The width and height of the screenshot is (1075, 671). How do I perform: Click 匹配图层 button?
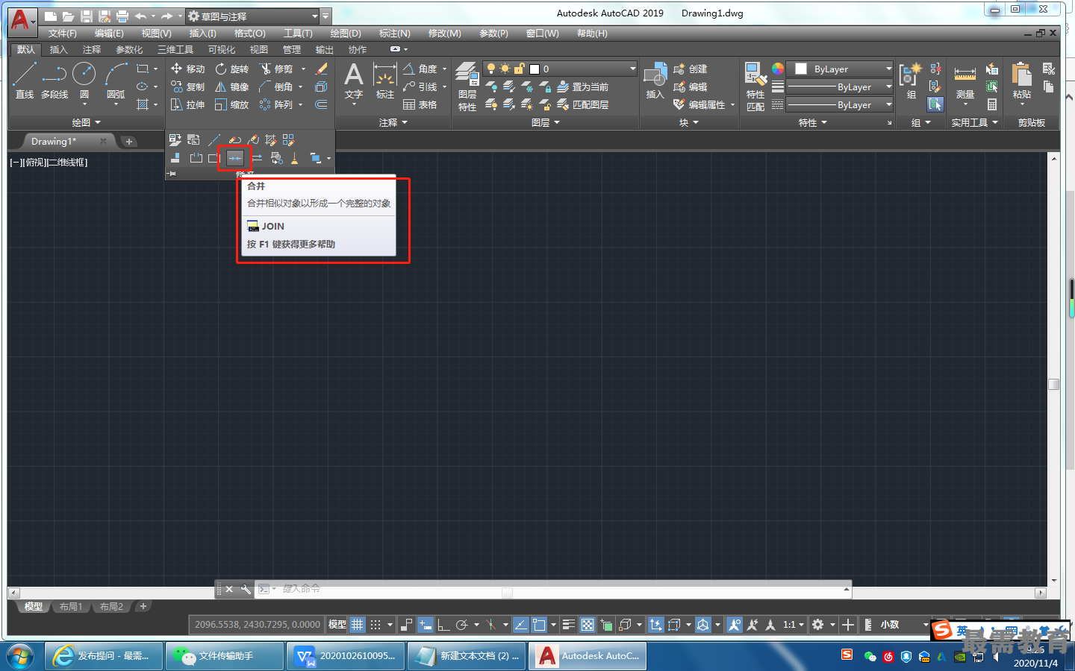pos(583,104)
